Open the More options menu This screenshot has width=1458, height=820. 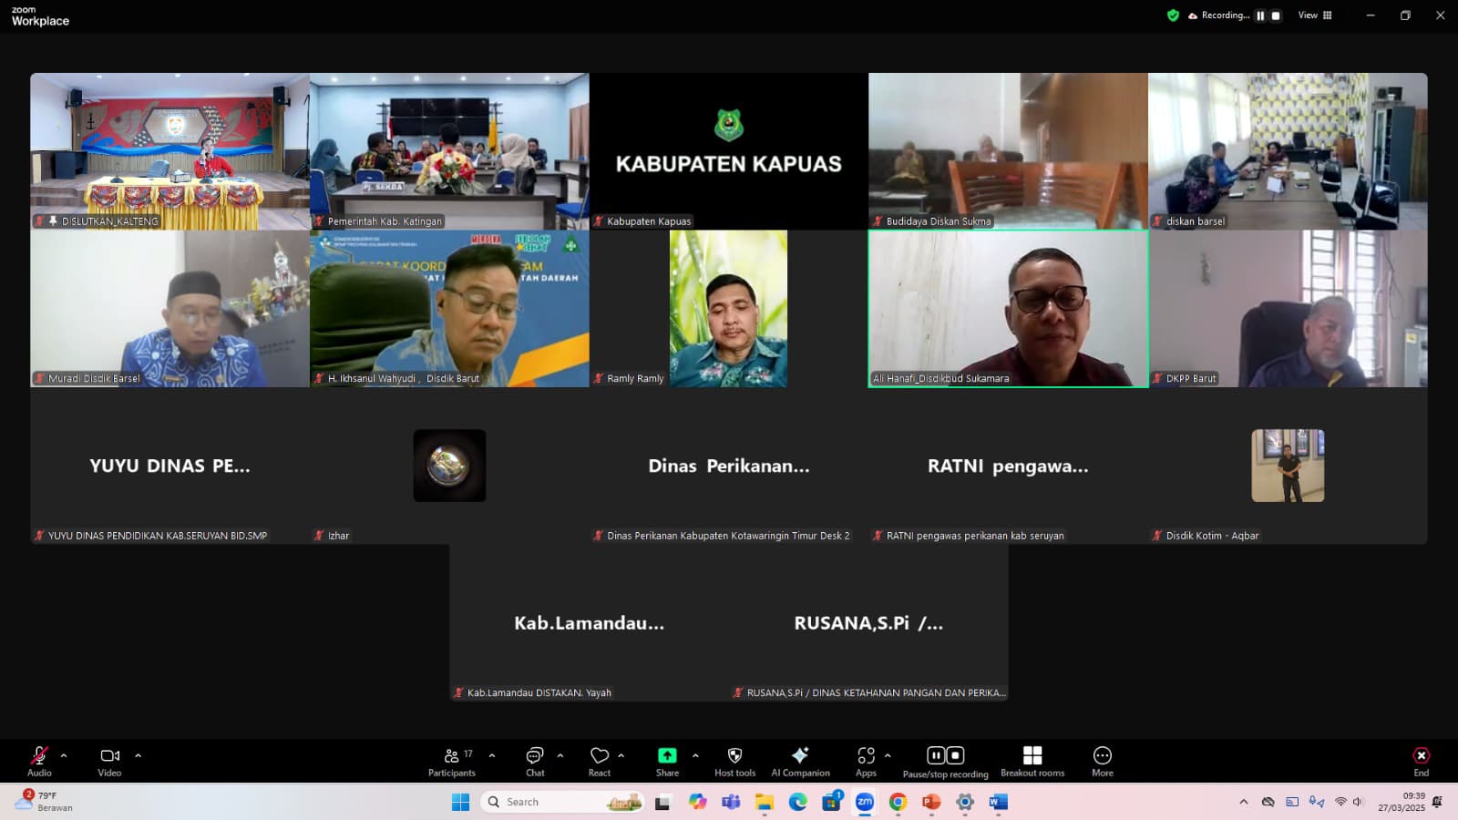pos(1102,762)
